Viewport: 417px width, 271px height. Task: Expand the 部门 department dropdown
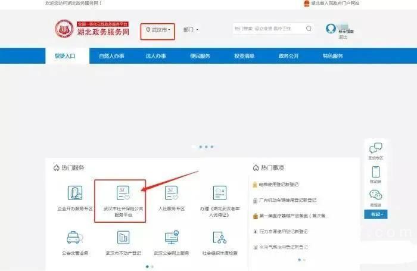(191, 29)
